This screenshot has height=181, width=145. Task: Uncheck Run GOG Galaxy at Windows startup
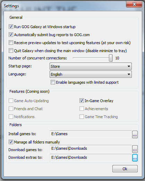11,27
